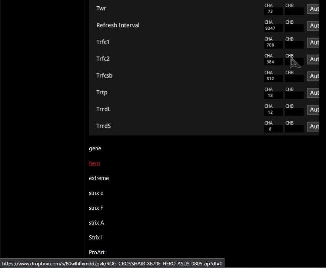Screen dimensions: 326x268
Task: Open the extreme link
Action: click(x=99, y=178)
